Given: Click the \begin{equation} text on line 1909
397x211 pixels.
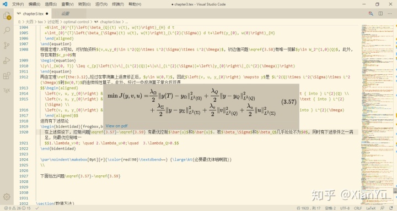Looking at the screenshot, I should coord(58,60).
